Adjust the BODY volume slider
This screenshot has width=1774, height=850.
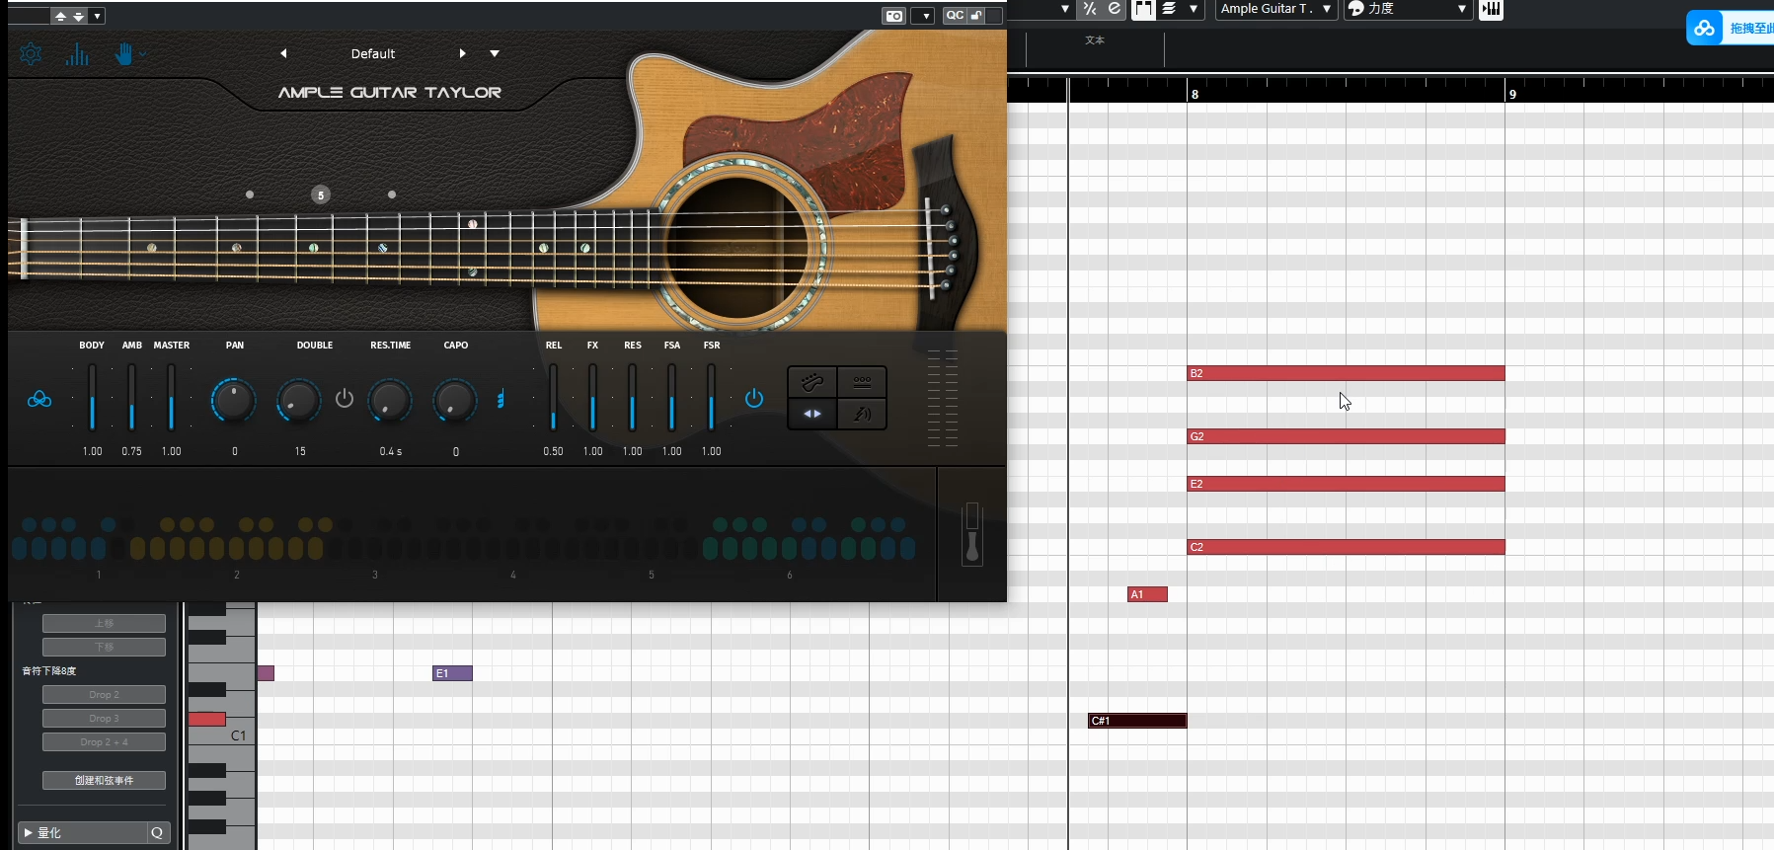tap(92, 397)
